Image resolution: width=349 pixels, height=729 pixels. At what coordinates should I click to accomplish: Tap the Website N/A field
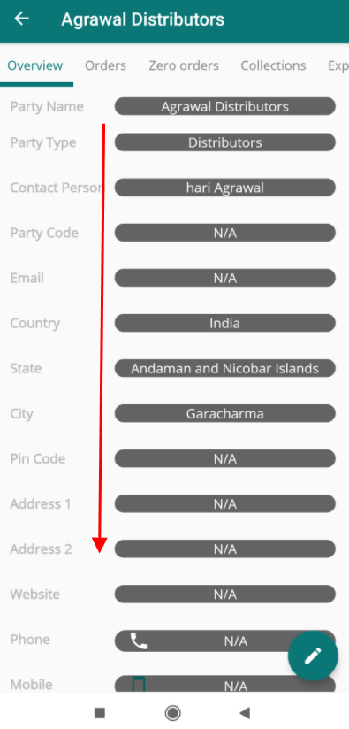tap(225, 595)
